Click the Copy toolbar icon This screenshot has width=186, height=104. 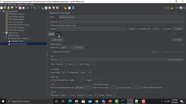20,8
